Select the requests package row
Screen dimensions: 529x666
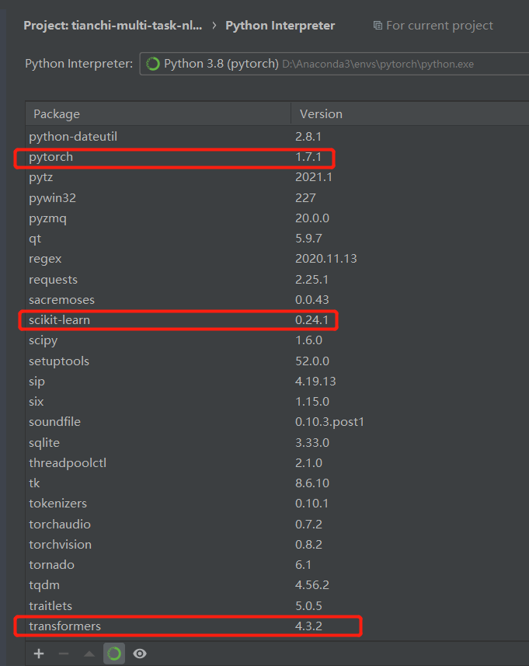277,280
